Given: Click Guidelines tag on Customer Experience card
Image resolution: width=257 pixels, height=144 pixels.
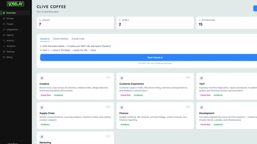Looking at the screenshot, I should pos(138,95).
